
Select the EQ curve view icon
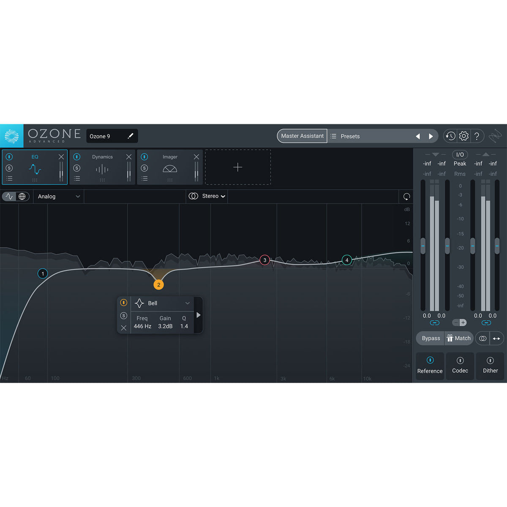point(9,196)
